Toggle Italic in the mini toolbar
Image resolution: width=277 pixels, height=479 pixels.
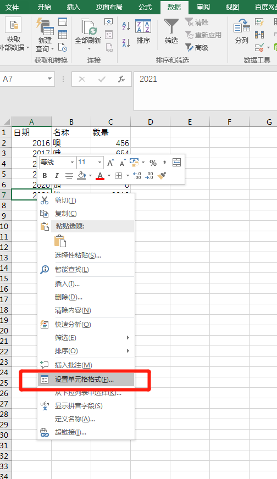click(x=57, y=175)
